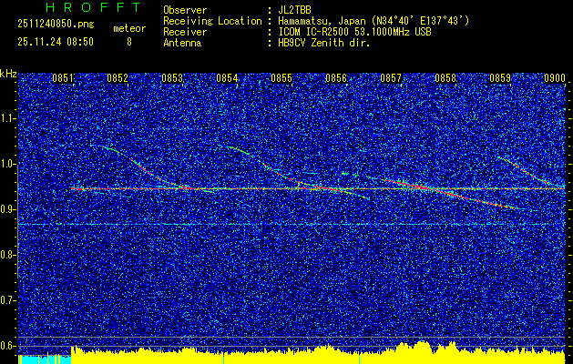The width and height of the screenshot is (573, 364).
Task: Click the 0851 time marker
Action: (x=62, y=78)
